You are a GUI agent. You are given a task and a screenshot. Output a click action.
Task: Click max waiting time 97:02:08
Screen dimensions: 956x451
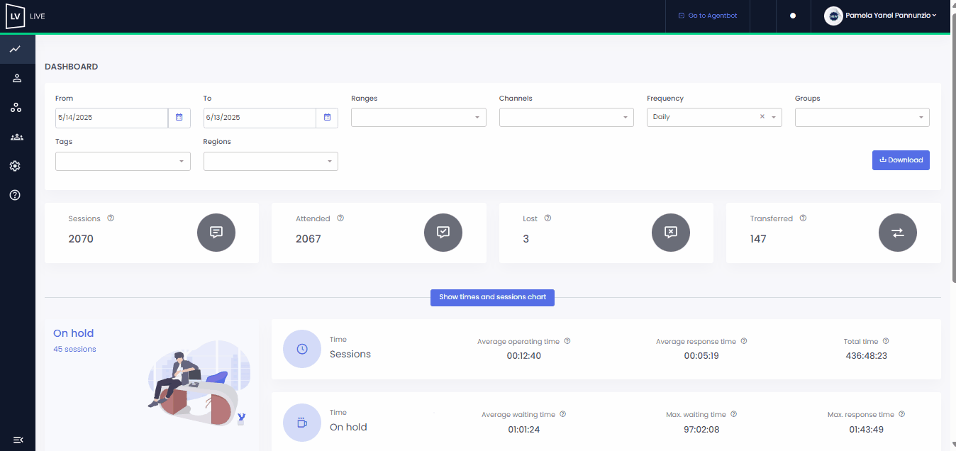point(701,429)
